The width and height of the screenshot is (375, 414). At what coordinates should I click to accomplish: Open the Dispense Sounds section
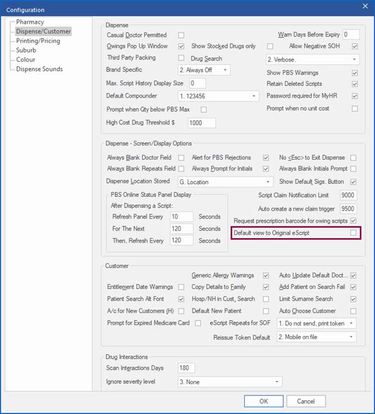click(39, 69)
